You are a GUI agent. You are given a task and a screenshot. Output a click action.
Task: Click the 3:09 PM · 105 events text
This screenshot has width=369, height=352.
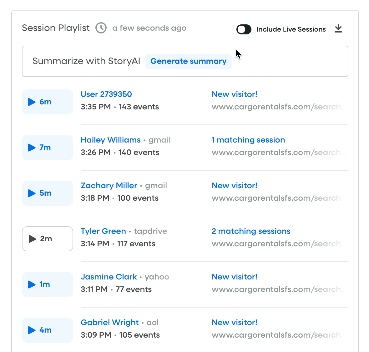120,335
